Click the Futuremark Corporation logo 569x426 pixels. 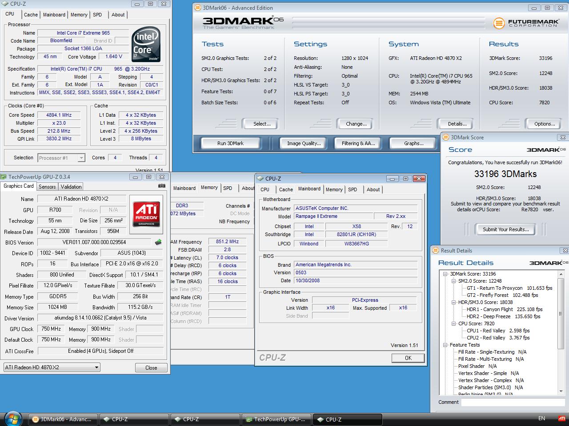coord(526,23)
